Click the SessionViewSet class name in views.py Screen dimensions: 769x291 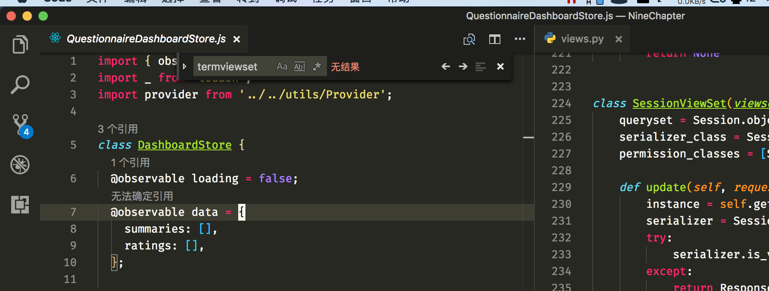click(x=679, y=103)
